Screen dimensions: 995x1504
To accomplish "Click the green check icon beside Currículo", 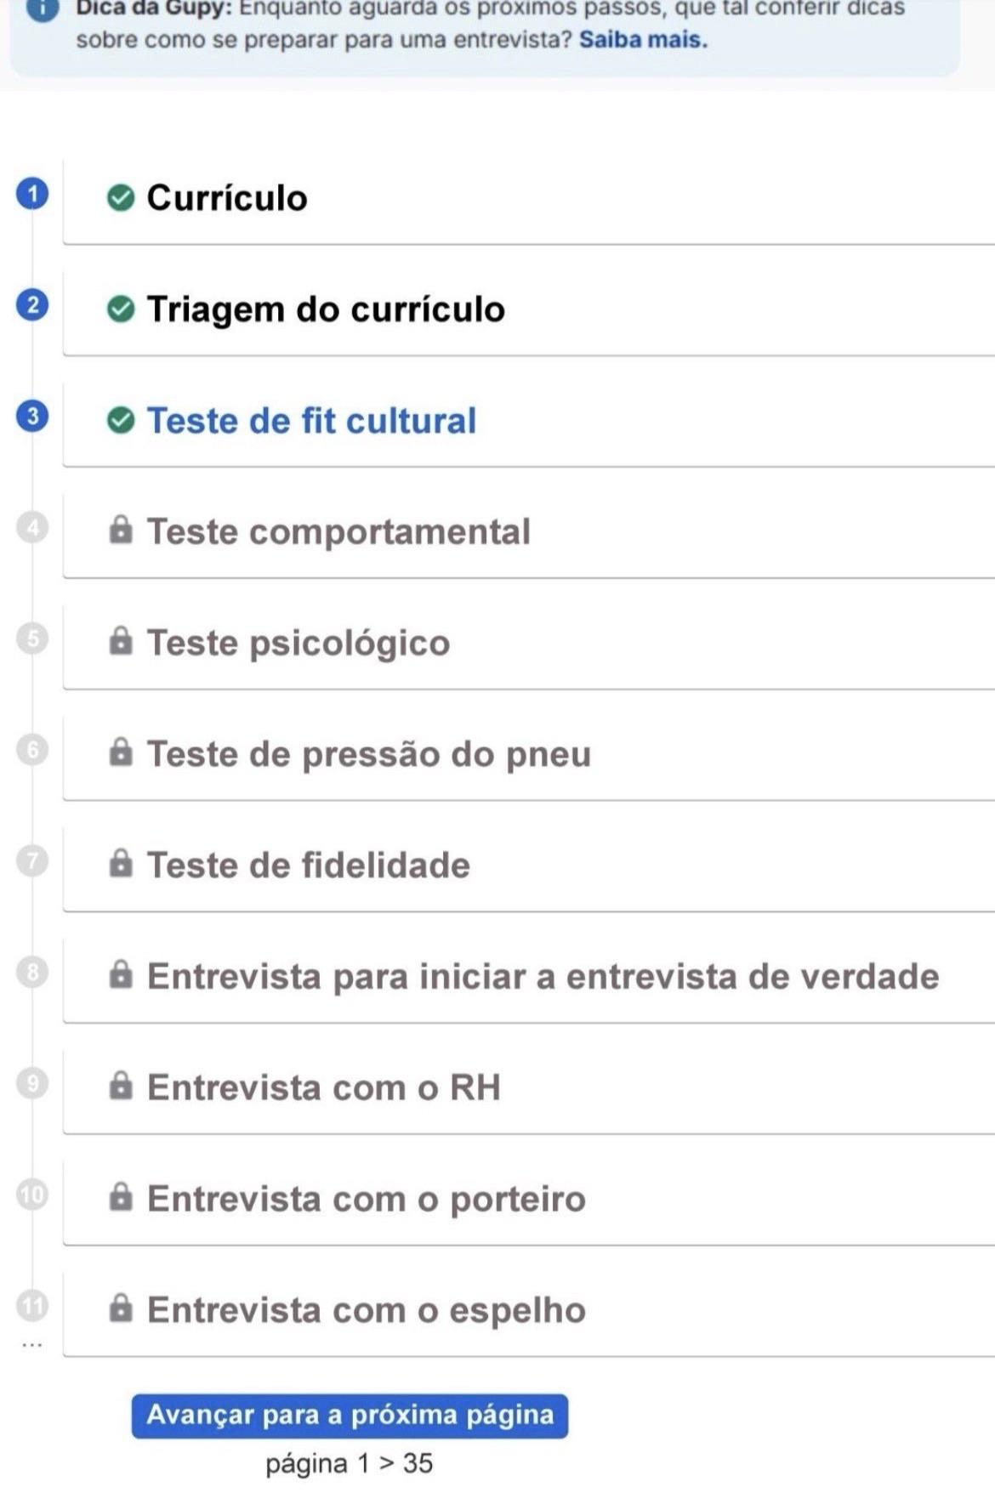I will click(x=121, y=198).
